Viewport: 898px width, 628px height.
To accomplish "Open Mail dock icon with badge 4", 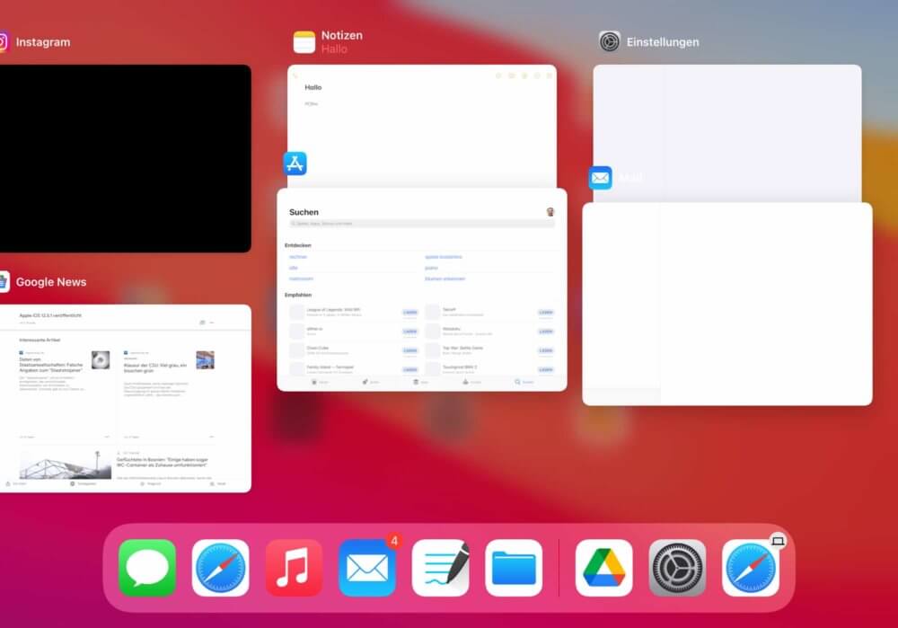I will (x=367, y=568).
